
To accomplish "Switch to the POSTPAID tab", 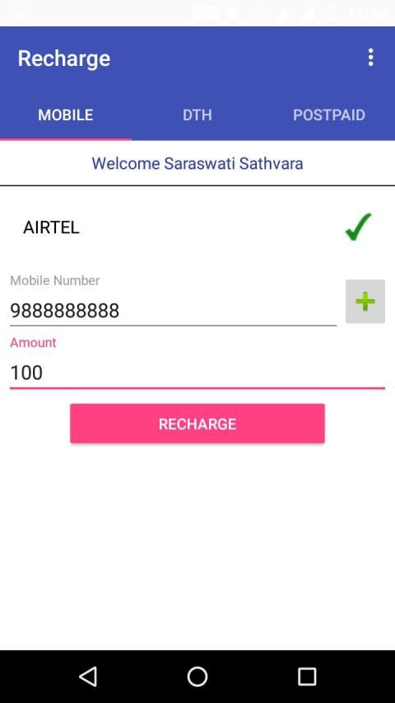I will [329, 115].
